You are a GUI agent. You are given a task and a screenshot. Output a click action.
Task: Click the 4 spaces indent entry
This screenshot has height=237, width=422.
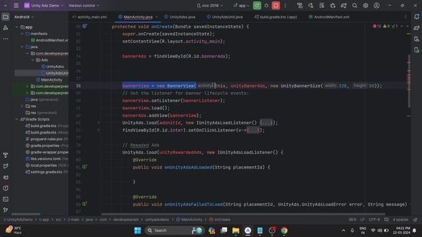point(400,219)
